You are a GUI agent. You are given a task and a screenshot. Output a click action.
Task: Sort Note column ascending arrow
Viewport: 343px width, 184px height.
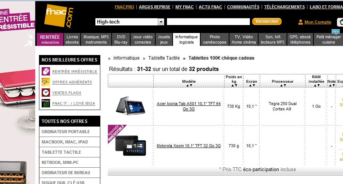pos(330,85)
